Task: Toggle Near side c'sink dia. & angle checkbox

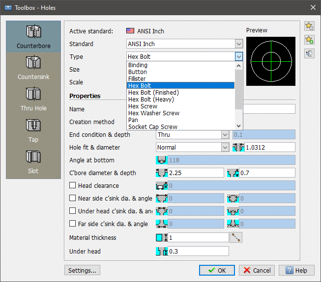Action: click(x=73, y=199)
